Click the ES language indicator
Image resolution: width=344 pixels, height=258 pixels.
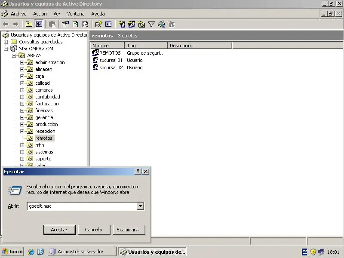305,252
